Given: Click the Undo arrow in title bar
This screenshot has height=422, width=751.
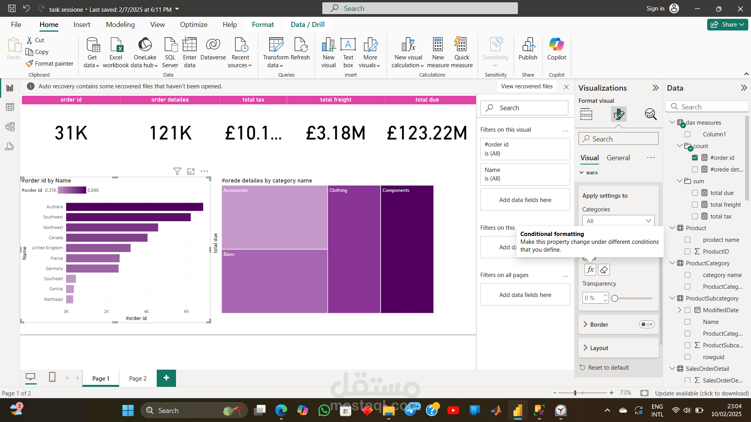Looking at the screenshot, I should click(26, 9).
